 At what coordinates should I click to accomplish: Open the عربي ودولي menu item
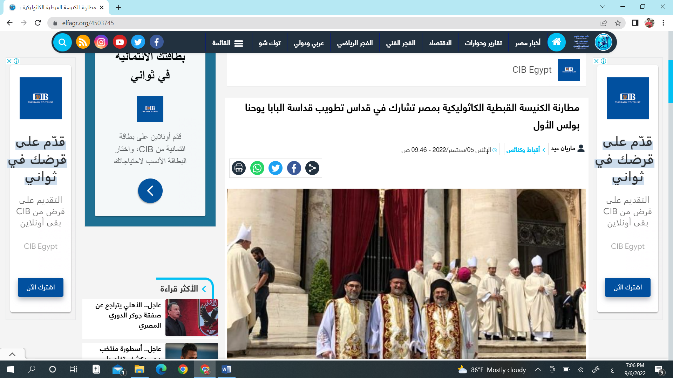(308, 43)
